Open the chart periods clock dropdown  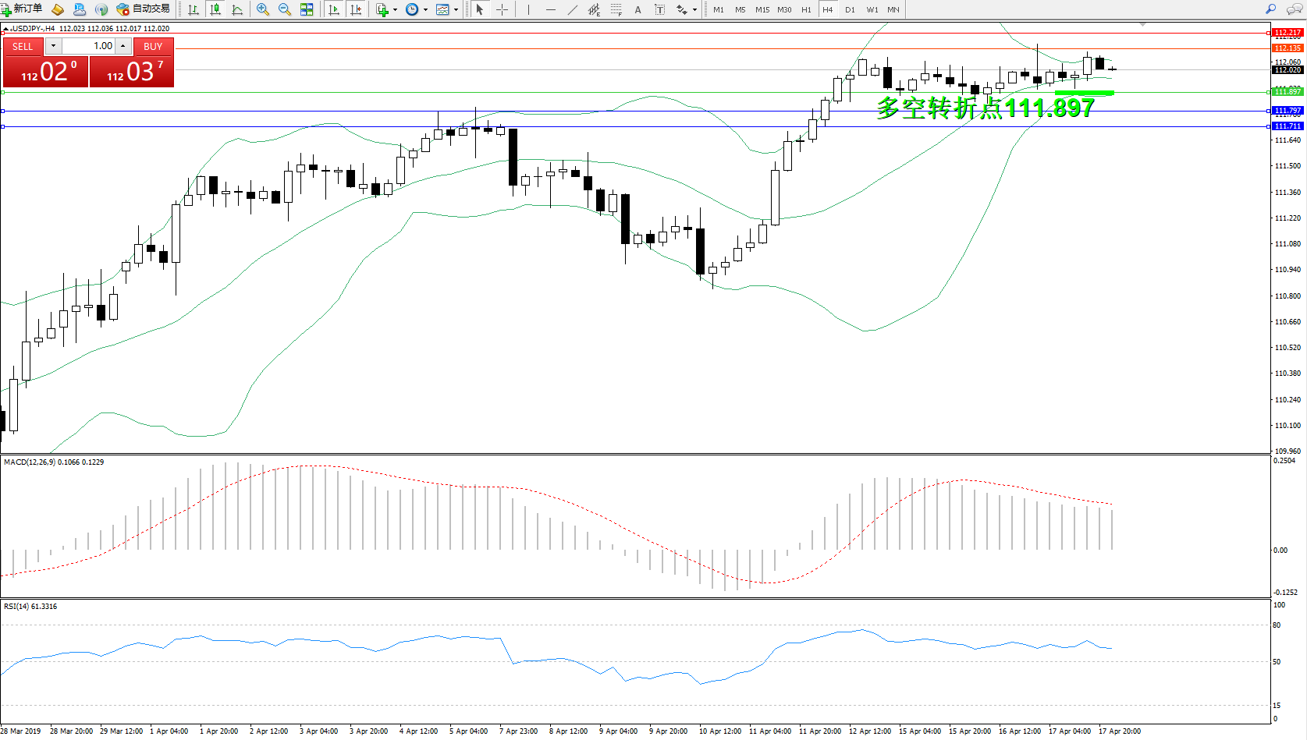[425, 10]
